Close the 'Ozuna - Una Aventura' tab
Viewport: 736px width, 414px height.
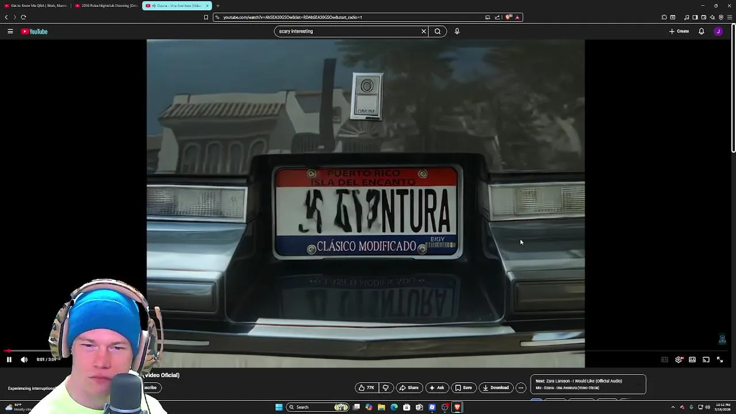point(208,6)
